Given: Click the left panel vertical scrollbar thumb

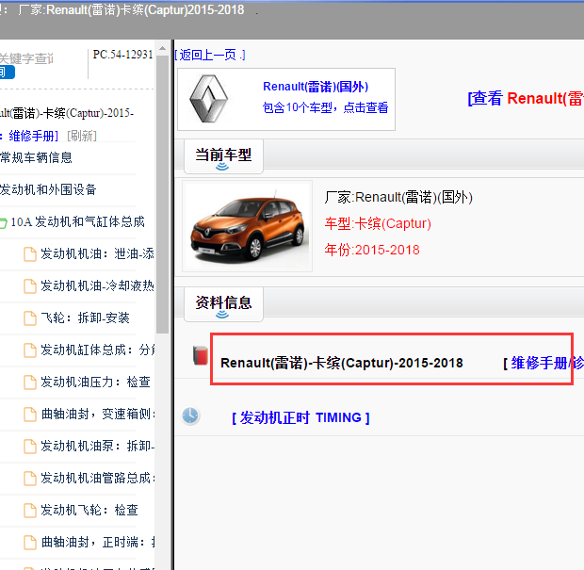Looking at the screenshot, I should pyautogui.click(x=162, y=194).
